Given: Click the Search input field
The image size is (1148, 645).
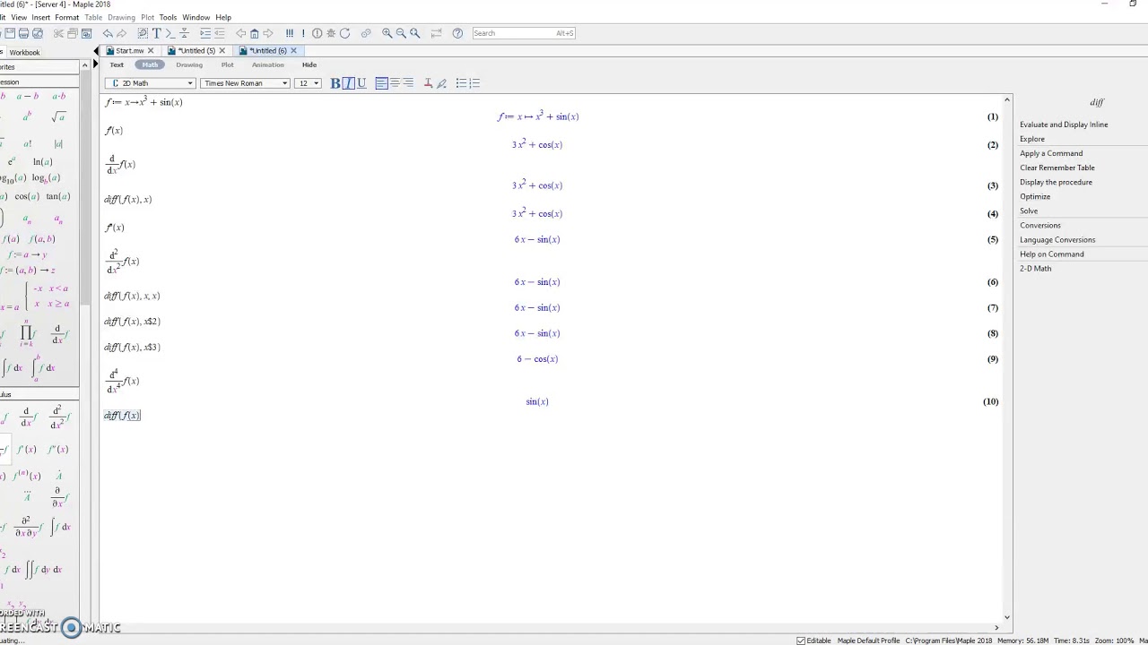Looking at the screenshot, I should tap(524, 33).
